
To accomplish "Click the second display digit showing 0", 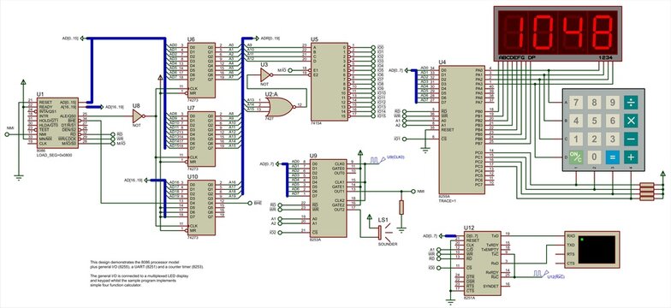I will (x=542, y=33).
